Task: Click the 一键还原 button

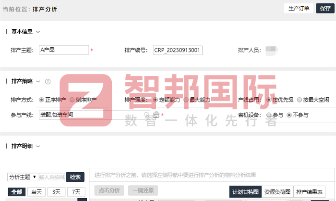Action: click(x=143, y=190)
